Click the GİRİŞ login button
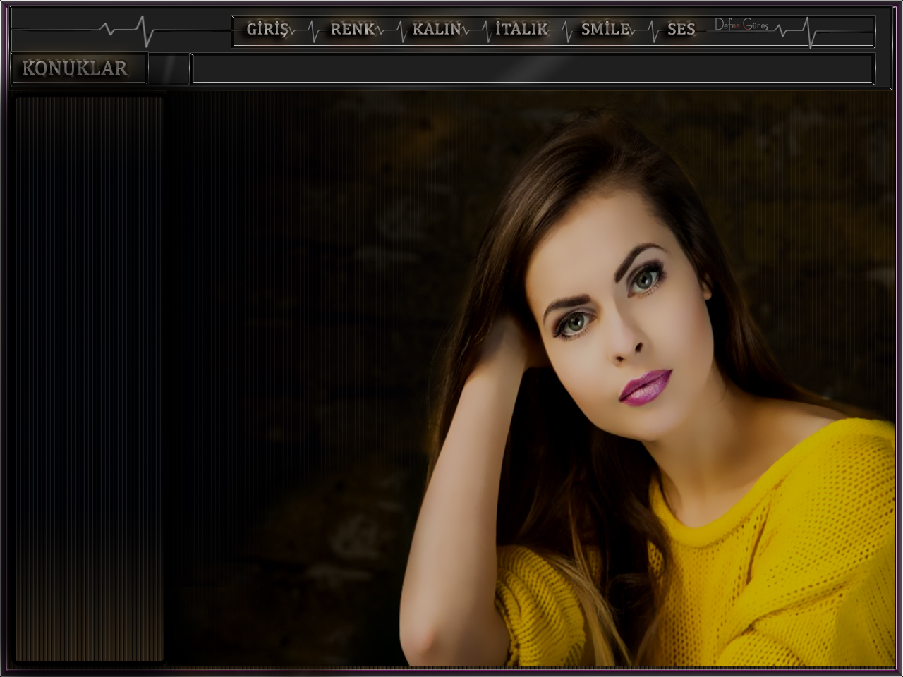This screenshot has width=903, height=677. [267, 30]
